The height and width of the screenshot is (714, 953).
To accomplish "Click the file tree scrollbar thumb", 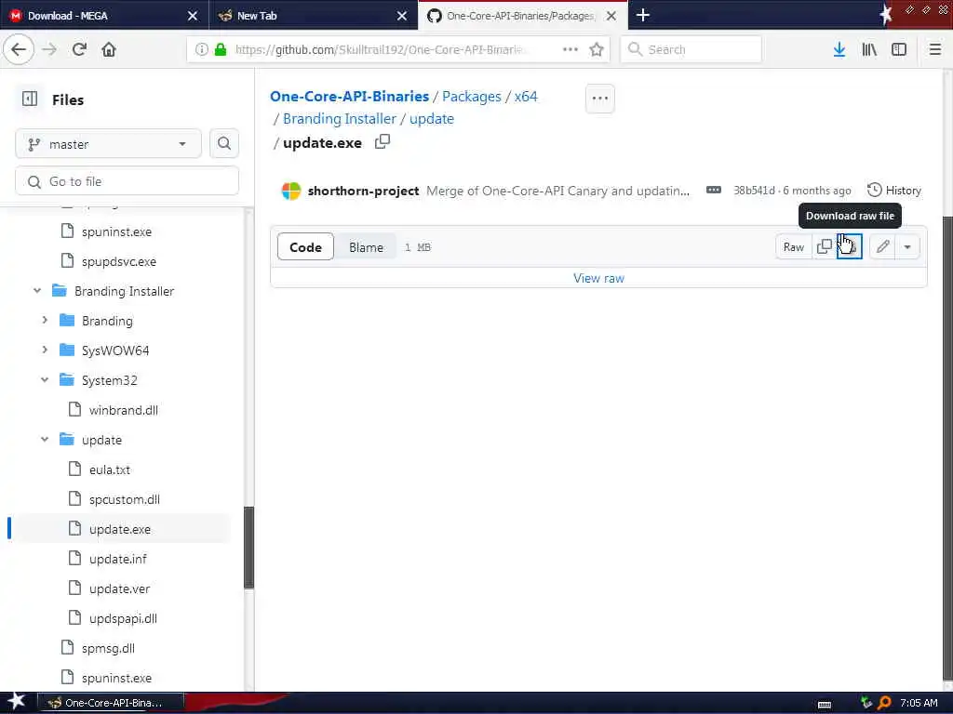I will pyautogui.click(x=248, y=547).
